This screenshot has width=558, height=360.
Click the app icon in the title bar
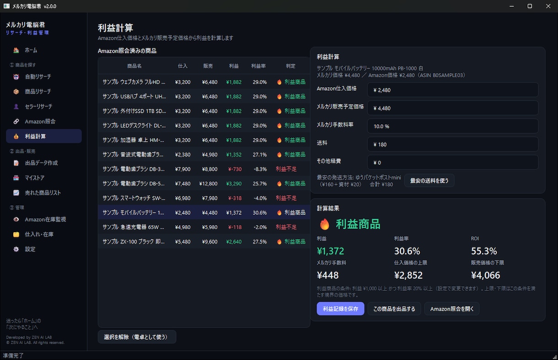6,6
